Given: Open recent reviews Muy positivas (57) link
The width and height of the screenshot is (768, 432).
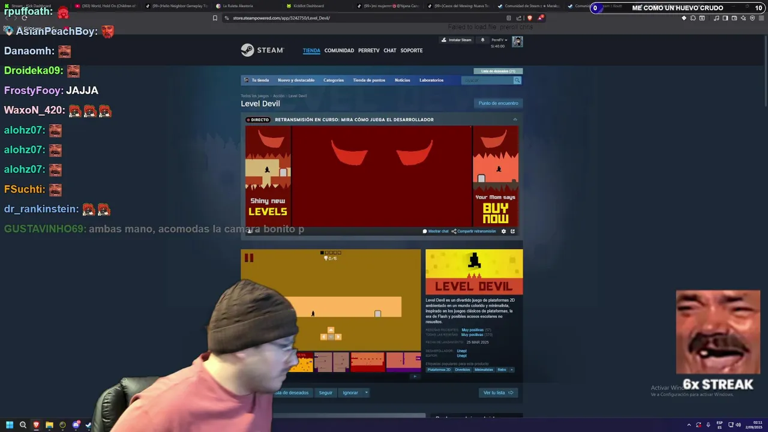Looking at the screenshot, I should point(476,330).
